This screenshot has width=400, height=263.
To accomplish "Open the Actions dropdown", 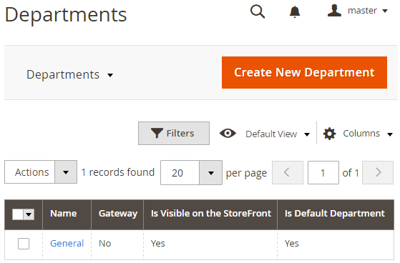I will 41,172.
